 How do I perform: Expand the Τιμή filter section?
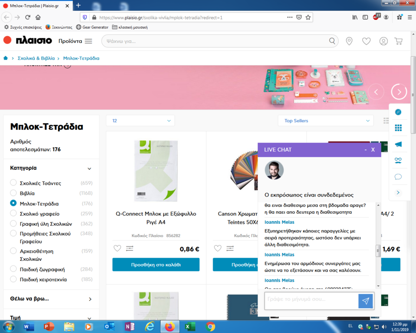(x=89, y=318)
